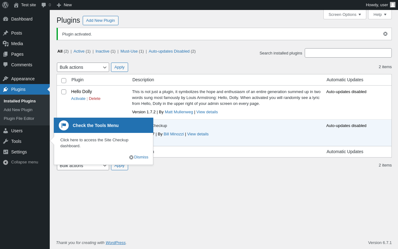
Task: Click the Pages icon in sidebar
Action: (6, 54)
